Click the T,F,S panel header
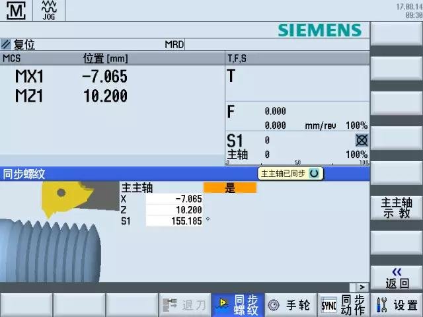Image resolution: width=423 pixels, height=317 pixels. tap(237, 58)
